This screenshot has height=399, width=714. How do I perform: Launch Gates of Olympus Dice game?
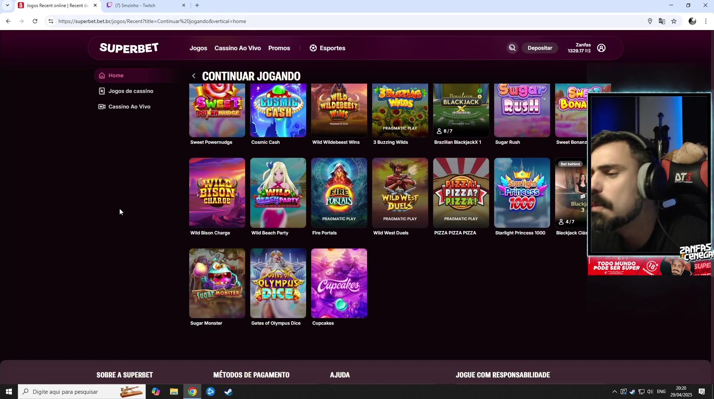(x=278, y=283)
